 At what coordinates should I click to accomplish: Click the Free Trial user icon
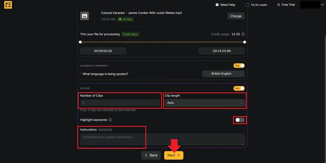coord(279,4)
